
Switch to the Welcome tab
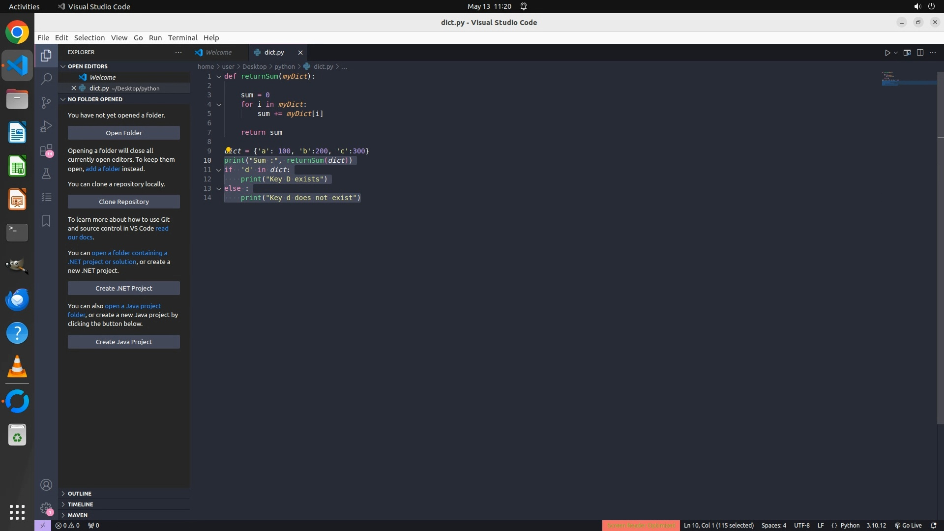tap(218, 52)
